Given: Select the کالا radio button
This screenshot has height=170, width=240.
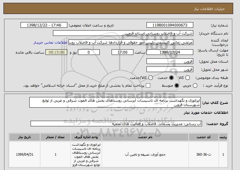Looking at the screenshot, I should coord(188,78).
